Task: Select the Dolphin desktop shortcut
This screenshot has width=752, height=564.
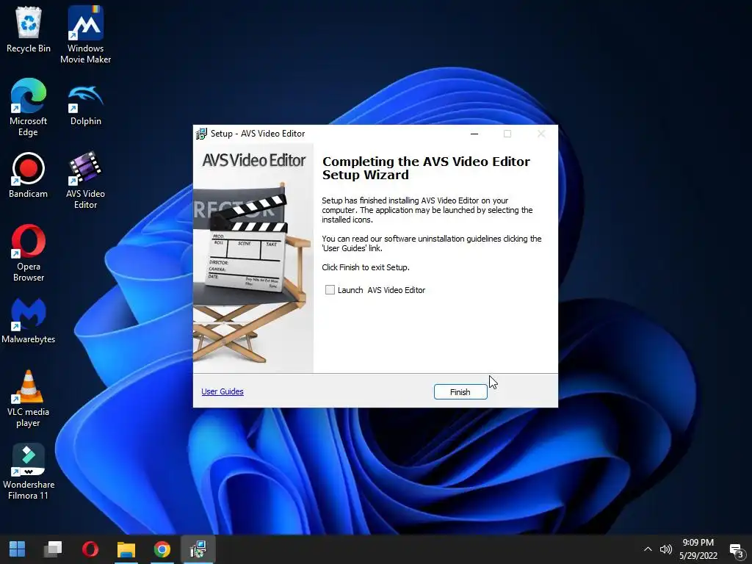Action: (x=85, y=104)
